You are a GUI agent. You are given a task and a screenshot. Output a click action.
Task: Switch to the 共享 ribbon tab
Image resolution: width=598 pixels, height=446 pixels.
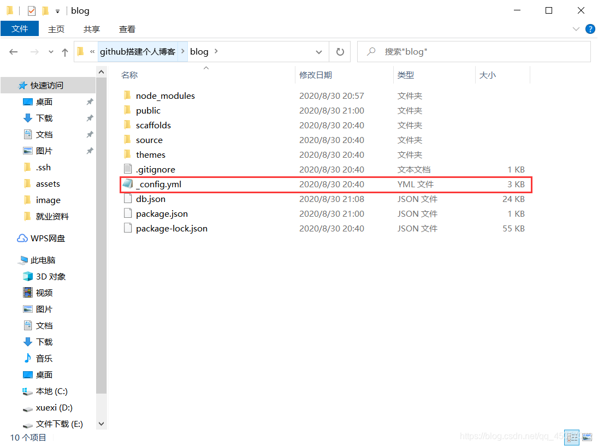coord(91,29)
